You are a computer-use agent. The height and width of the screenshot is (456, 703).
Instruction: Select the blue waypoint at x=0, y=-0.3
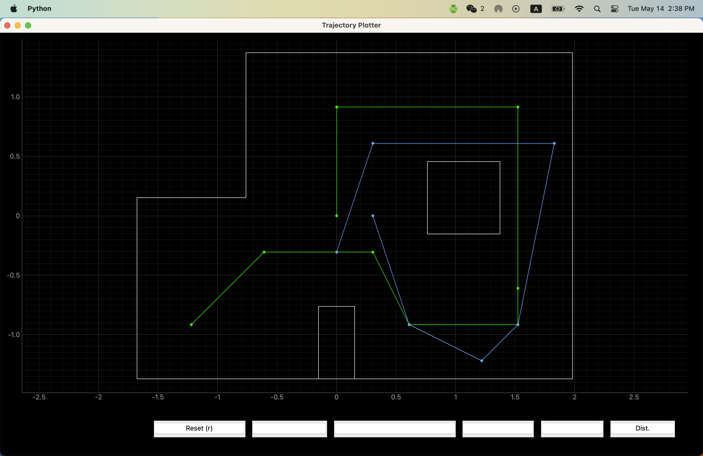click(337, 252)
